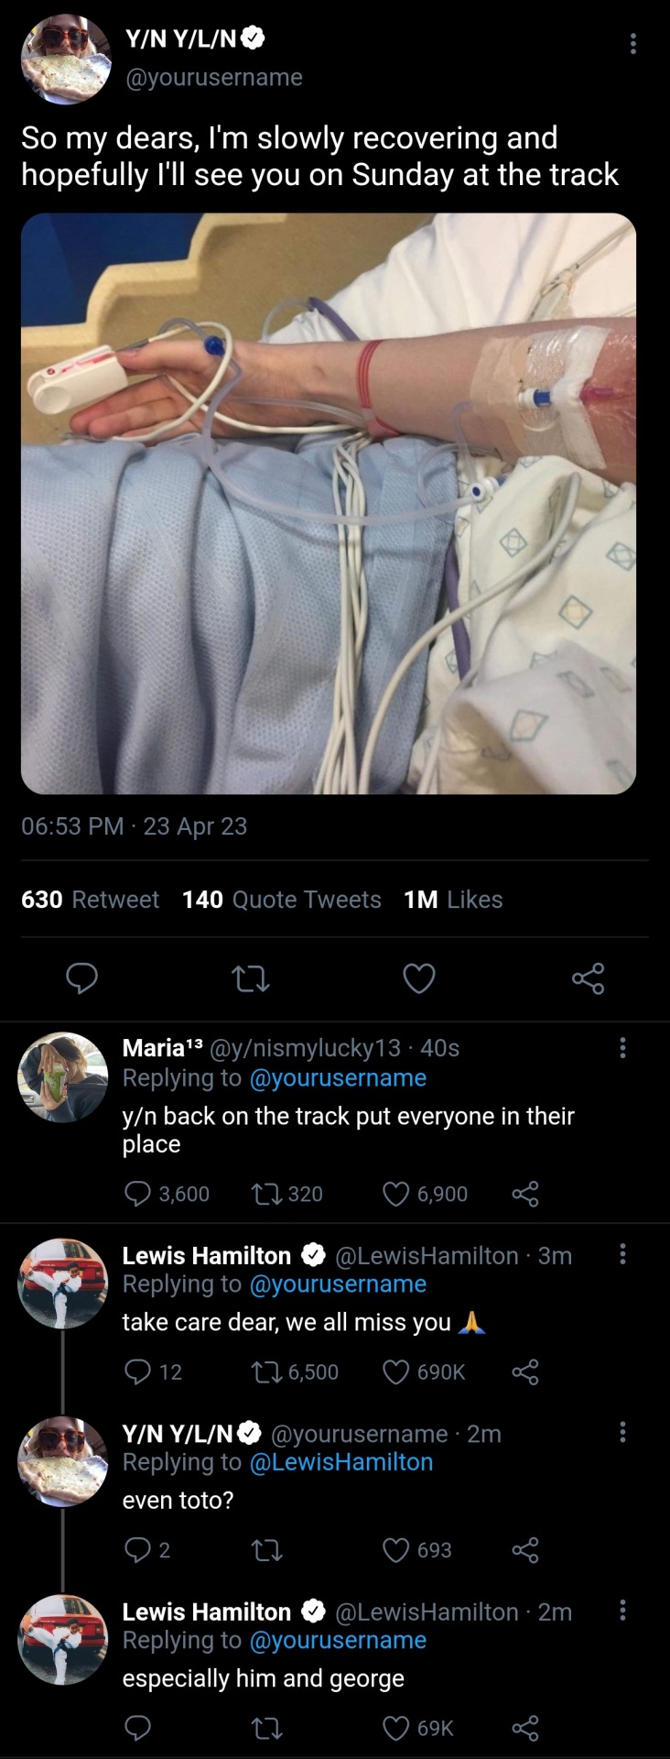670x1759 pixels.
Task: Open options menu on Maria's reply
Action: [622, 1047]
